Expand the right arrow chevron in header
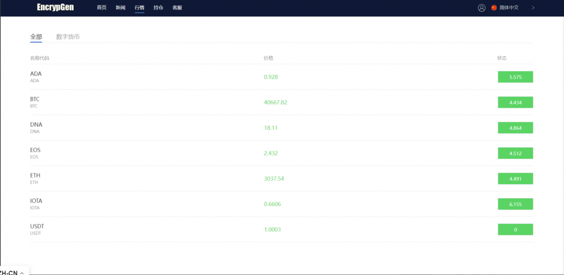 [x=533, y=8]
